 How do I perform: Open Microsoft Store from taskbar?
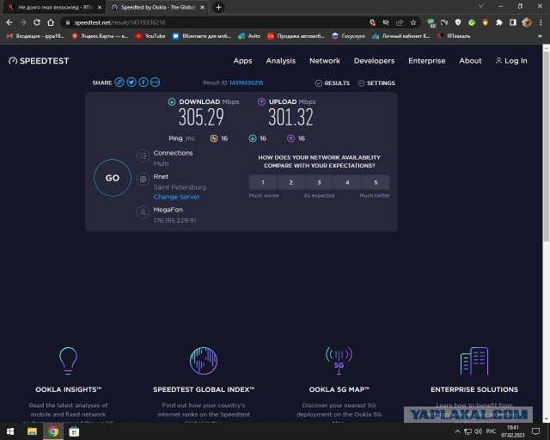74,431
